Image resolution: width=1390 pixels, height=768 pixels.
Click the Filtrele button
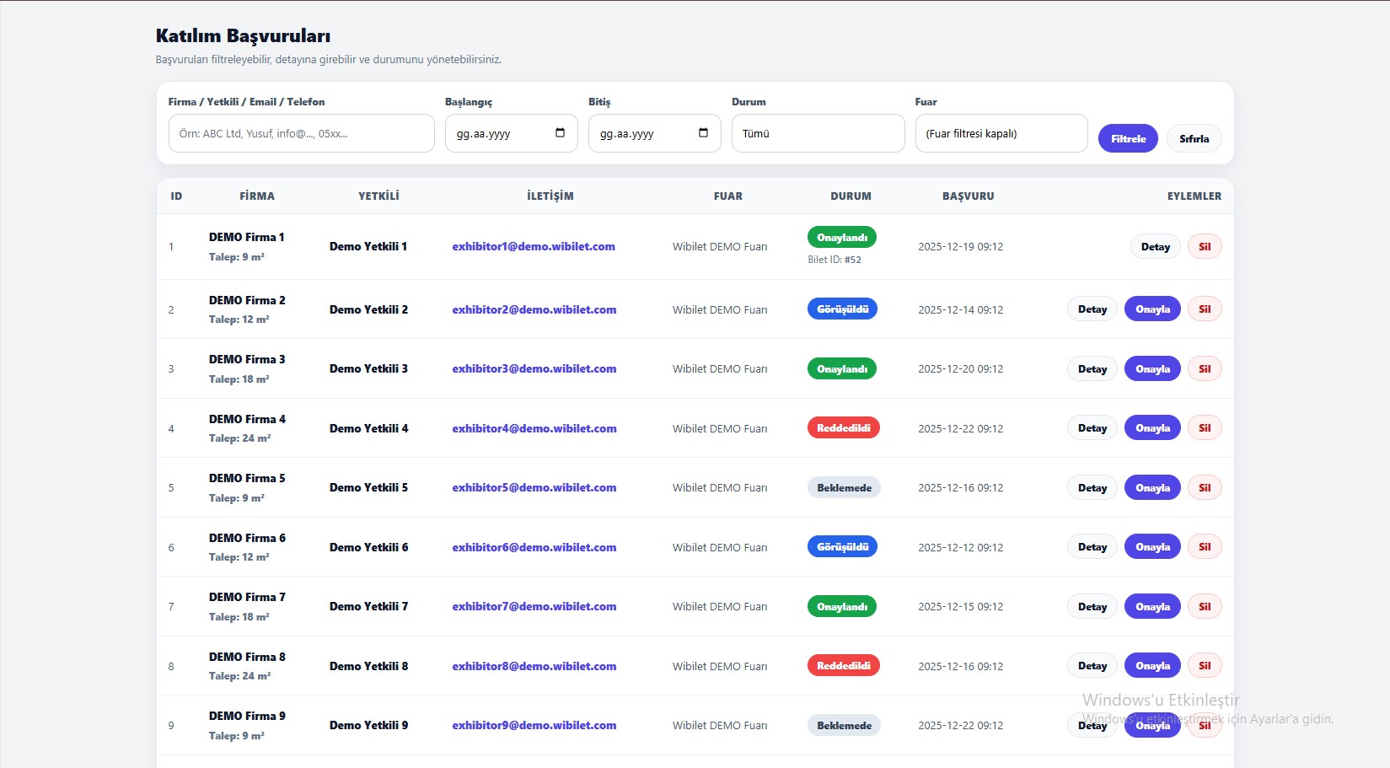(1127, 138)
